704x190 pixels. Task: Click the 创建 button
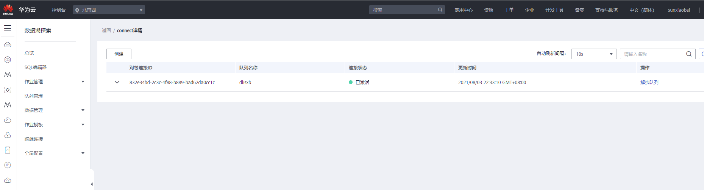point(119,54)
